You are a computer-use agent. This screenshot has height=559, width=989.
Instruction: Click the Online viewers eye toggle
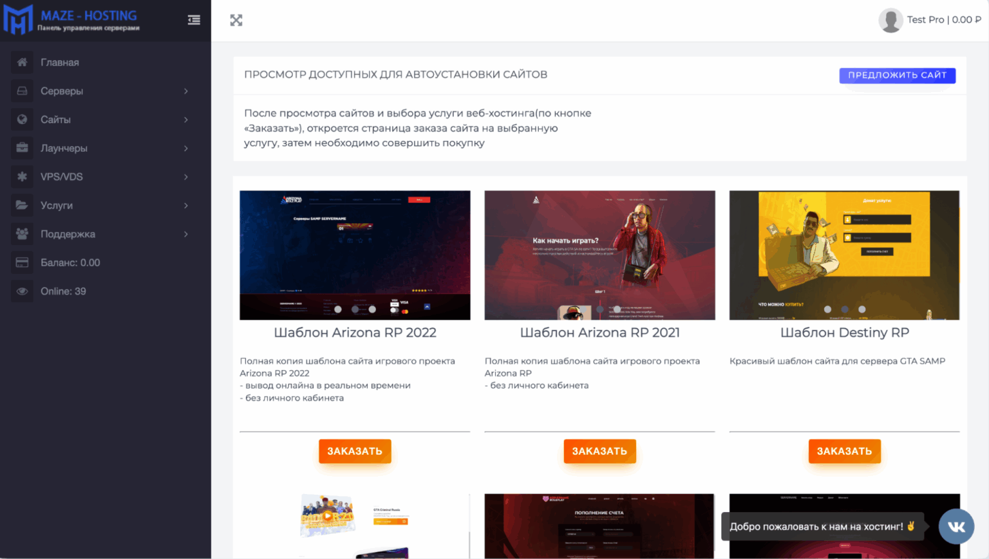click(x=22, y=291)
